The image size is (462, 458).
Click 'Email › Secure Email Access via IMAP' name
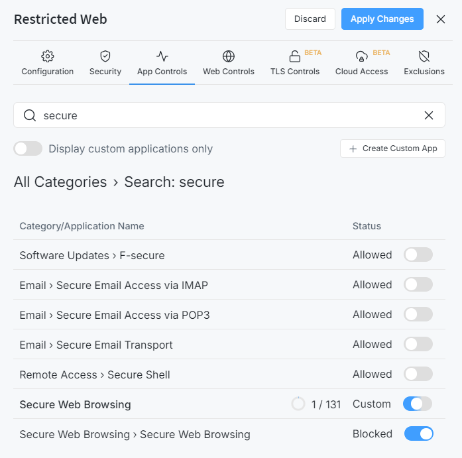(114, 285)
